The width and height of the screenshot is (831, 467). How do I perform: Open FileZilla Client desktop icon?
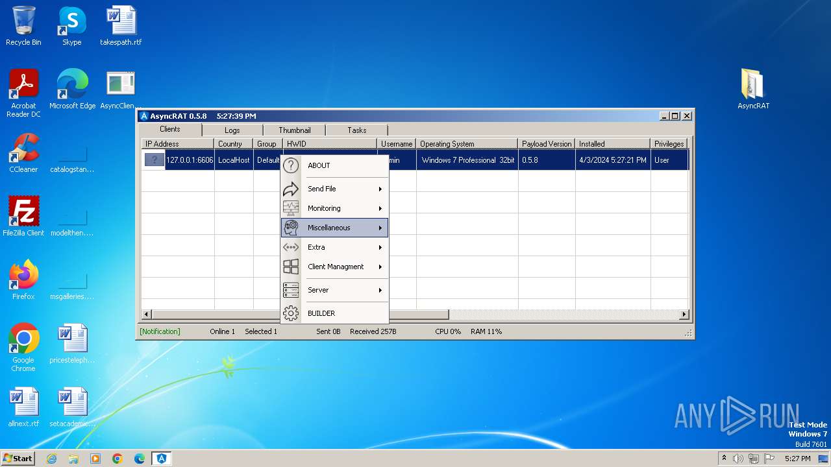(x=23, y=217)
